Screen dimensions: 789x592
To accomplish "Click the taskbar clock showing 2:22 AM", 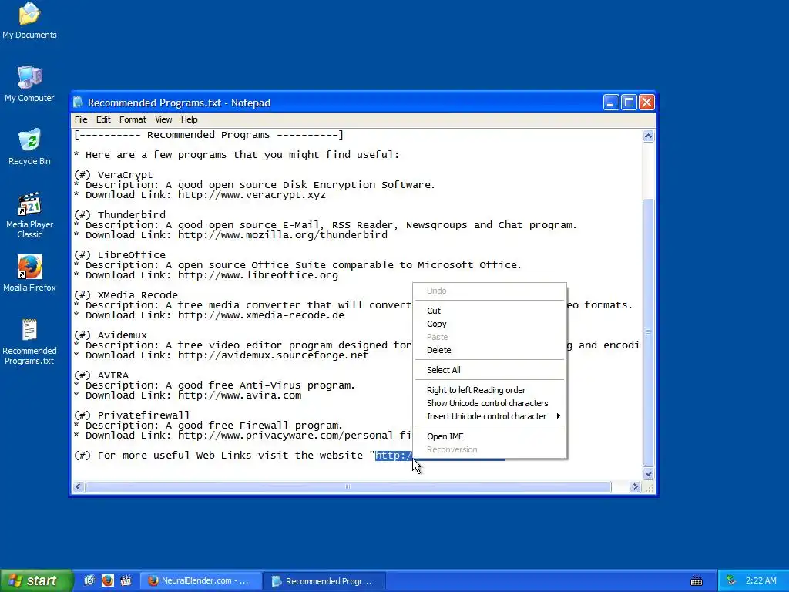I will click(760, 580).
